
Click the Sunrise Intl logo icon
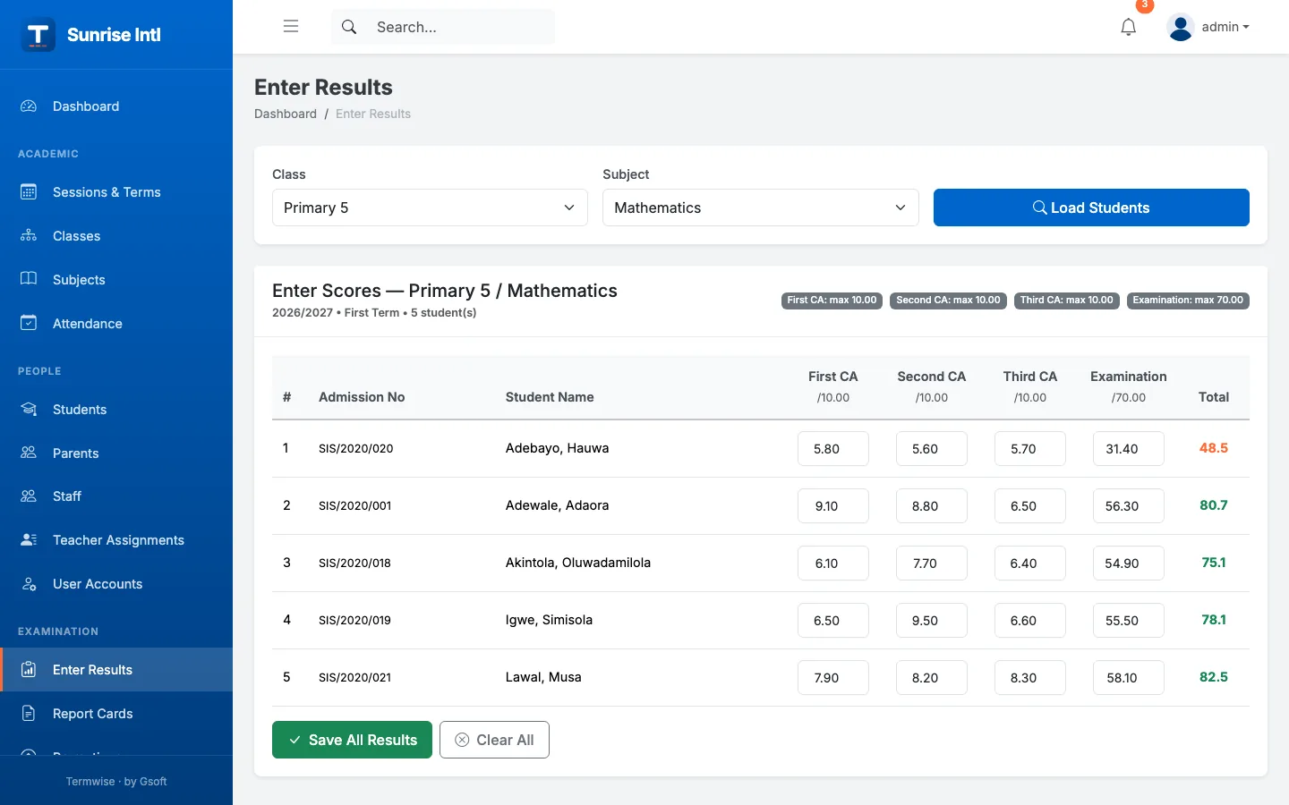click(x=38, y=35)
